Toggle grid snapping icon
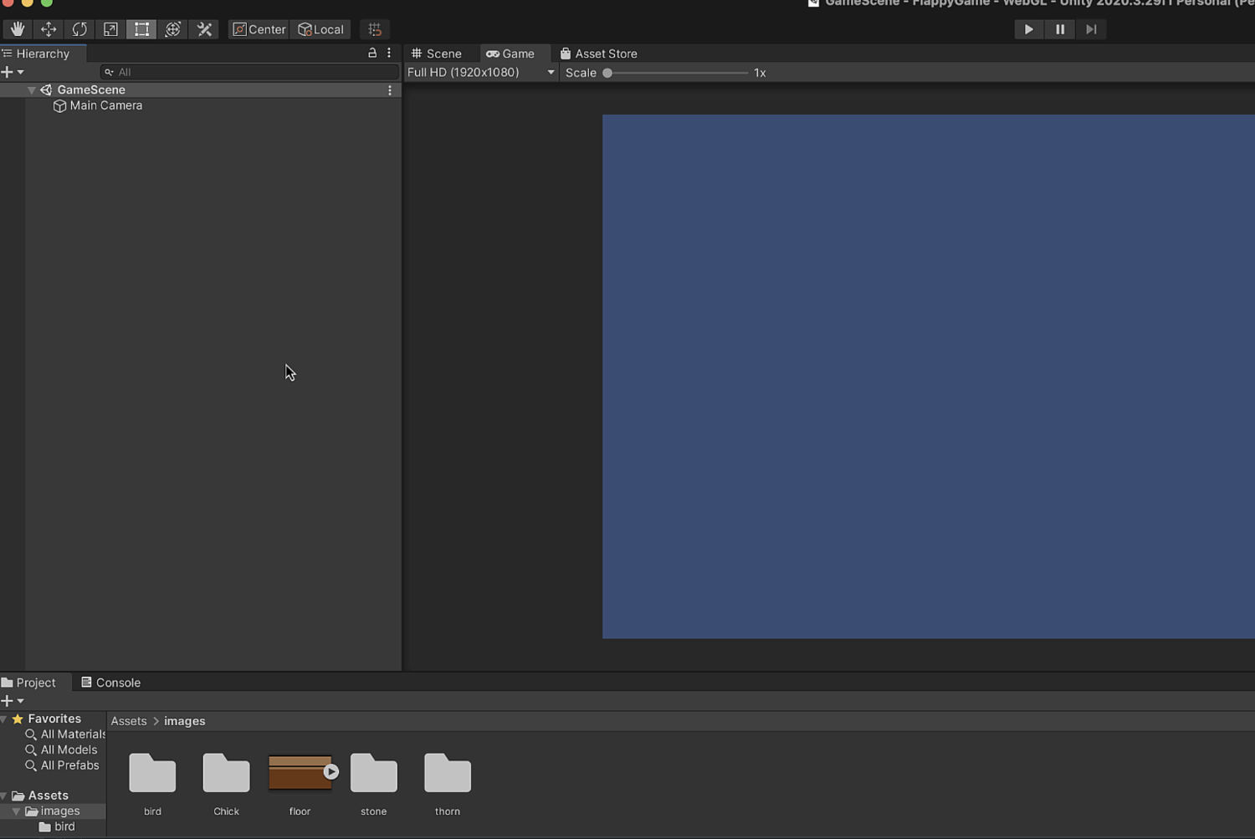This screenshot has height=839, width=1255. point(375,29)
